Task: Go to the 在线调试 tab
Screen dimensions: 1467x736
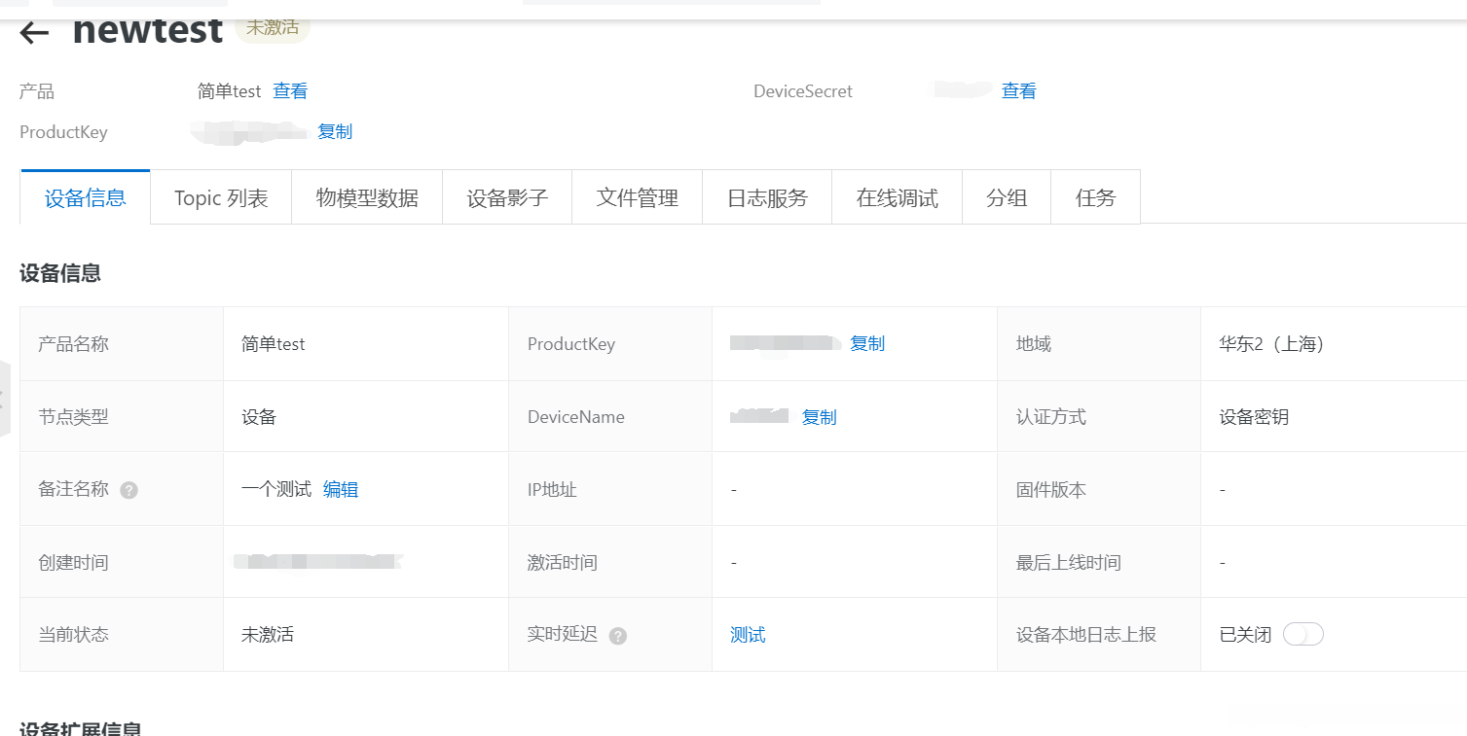Action: pyautogui.click(x=898, y=198)
